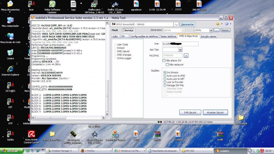Open the Generation DCT4 dropdown
274x154 pixels.
click(x=183, y=30)
